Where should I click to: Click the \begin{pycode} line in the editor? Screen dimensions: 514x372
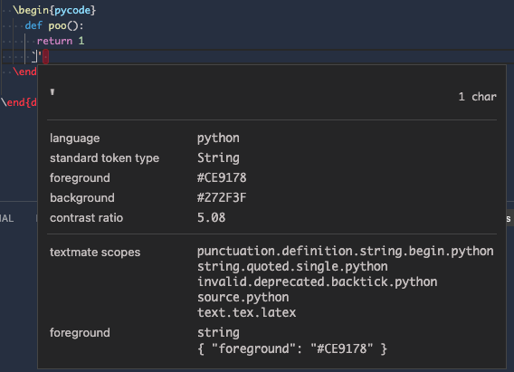click(54, 10)
